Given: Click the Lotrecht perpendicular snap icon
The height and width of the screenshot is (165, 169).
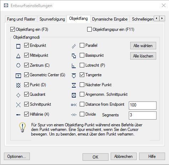Looking at the screenshot, I should click(x=74, y=66).
